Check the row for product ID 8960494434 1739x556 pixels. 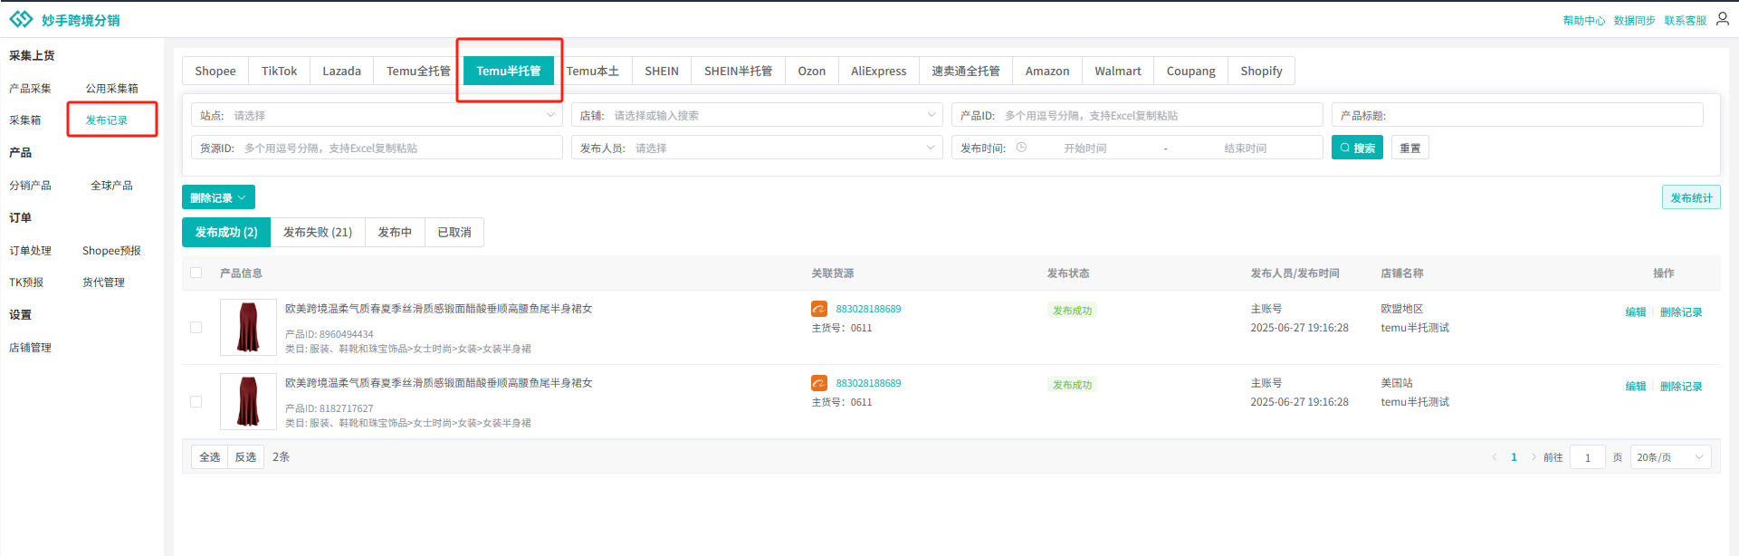tap(196, 327)
